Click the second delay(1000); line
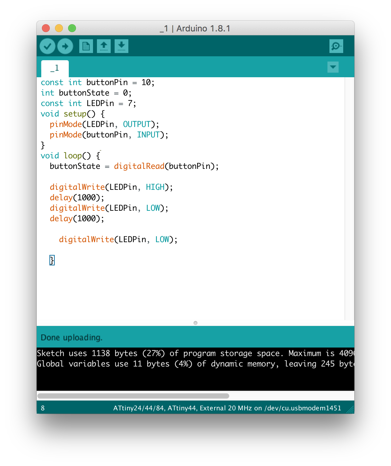 click(x=77, y=219)
